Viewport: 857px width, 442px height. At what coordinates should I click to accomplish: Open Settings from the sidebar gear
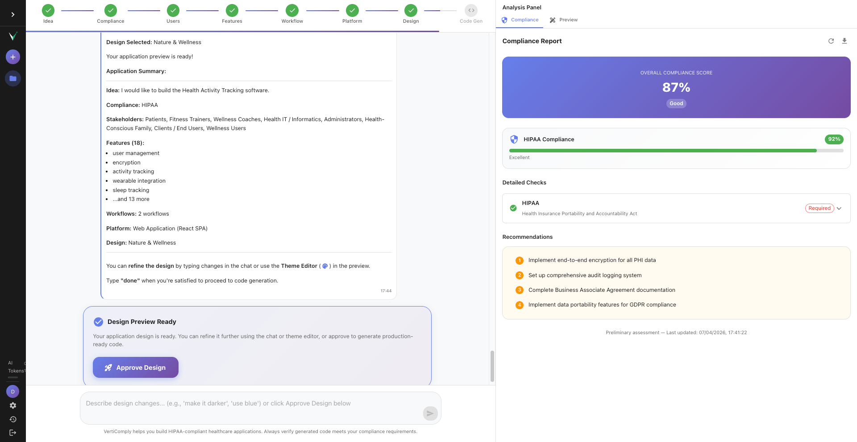tap(13, 405)
